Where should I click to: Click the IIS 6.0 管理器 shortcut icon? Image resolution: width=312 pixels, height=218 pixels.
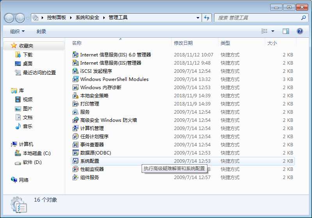[x=75, y=54]
